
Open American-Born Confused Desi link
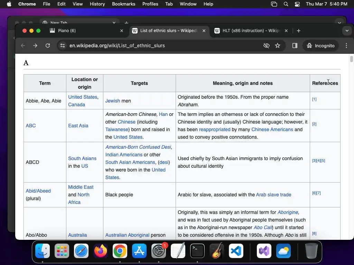(138, 147)
